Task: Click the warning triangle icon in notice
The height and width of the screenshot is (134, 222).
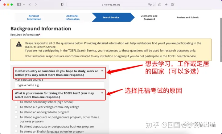Action: [19, 44]
